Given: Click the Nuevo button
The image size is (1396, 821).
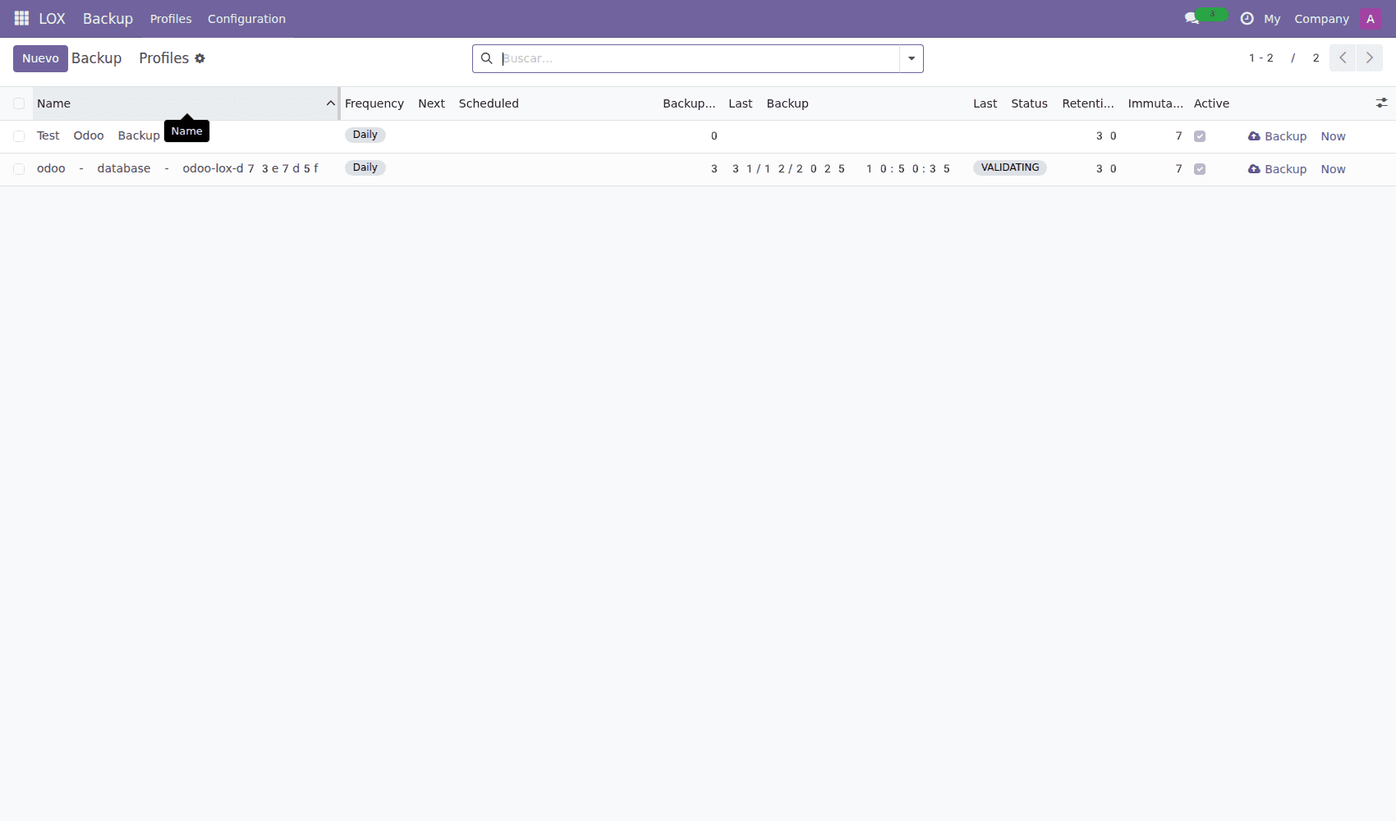Looking at the screenshot, I should click(40, 58).
